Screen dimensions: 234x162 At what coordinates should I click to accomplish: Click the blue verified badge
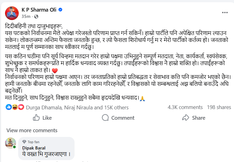click(60, 10)
